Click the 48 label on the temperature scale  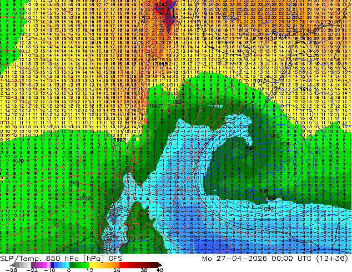[x=160, y=270]
